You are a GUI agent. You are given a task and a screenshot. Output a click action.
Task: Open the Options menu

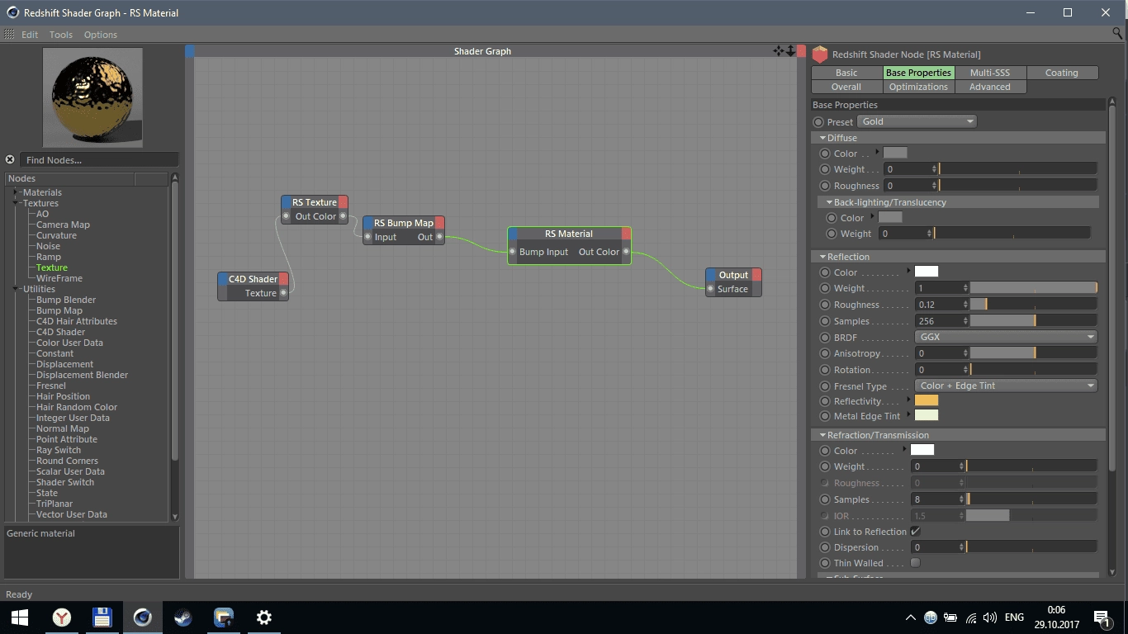click(x=101, y=35)
